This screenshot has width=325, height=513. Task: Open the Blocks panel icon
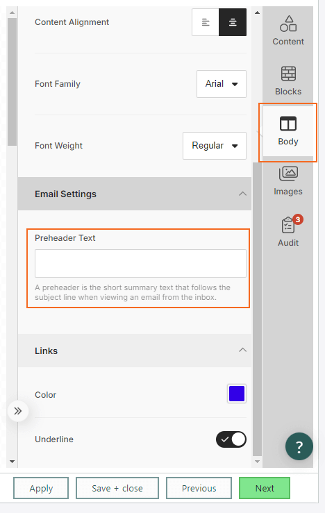[288, 74]
